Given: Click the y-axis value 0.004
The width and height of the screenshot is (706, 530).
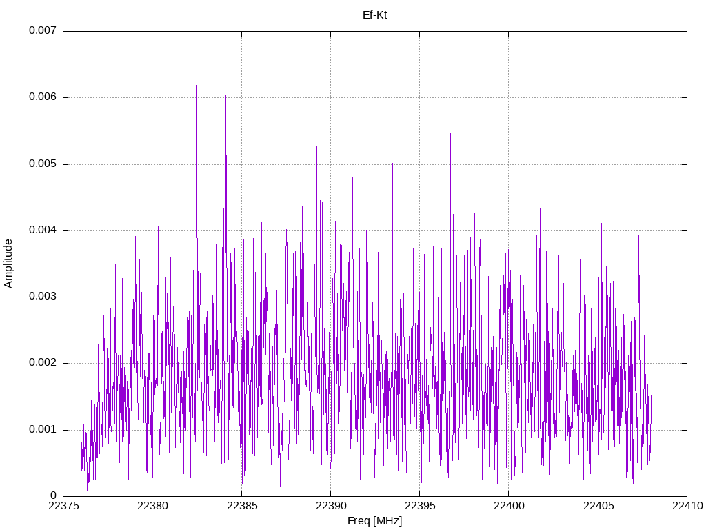Looking at the screenshot, I should pos(43,230).
